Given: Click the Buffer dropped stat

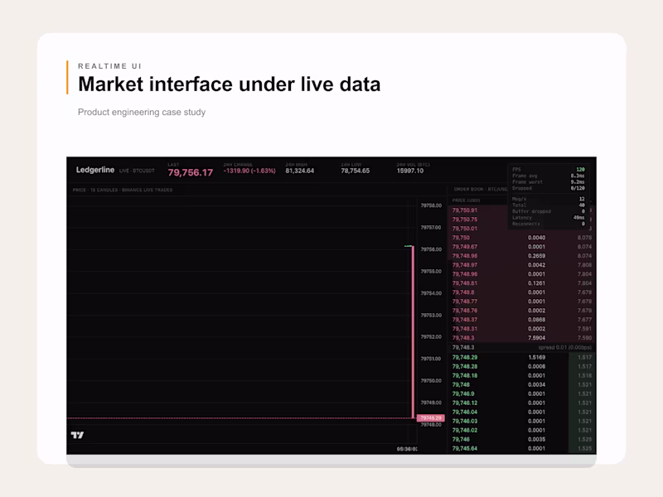Looking at the screenshot, I should (549, 211).
